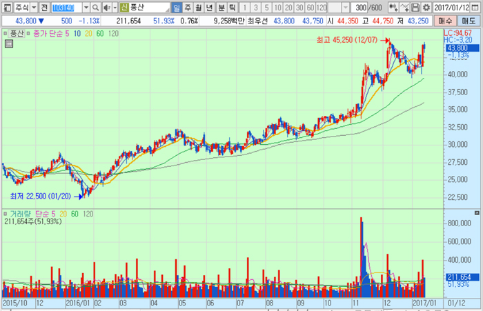Click the save chart floppy icon

[x=415, y=7]
